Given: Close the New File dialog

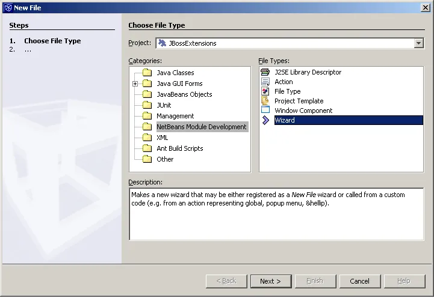Looking at the screenshot, I should tap(425, 7).
